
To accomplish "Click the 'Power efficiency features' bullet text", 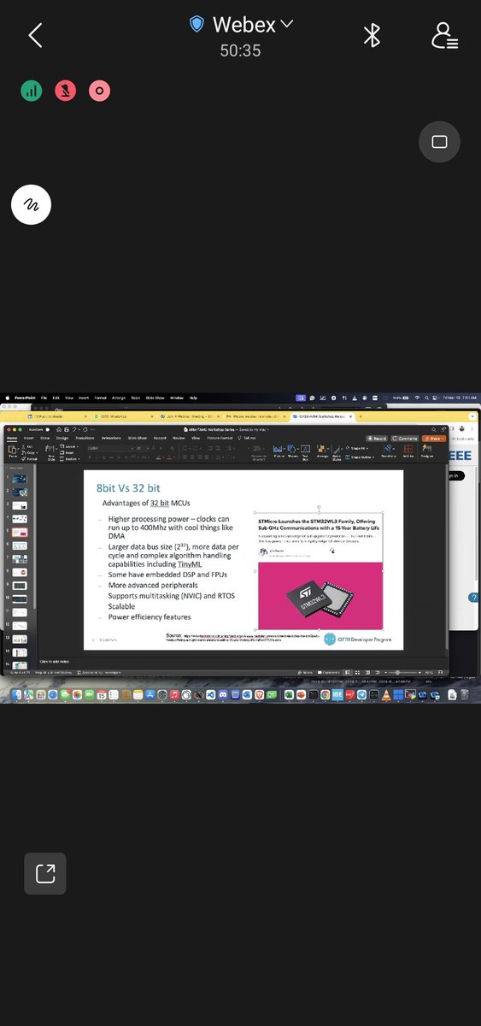I will click(x=150, y=616).
